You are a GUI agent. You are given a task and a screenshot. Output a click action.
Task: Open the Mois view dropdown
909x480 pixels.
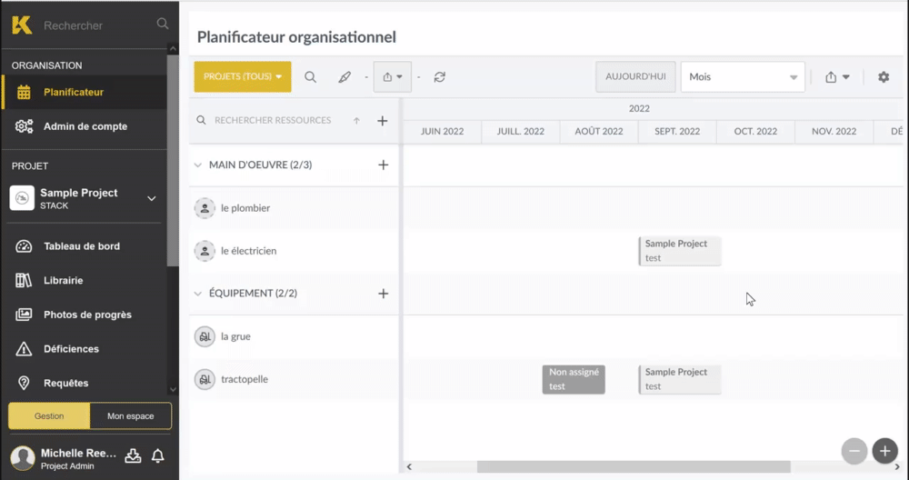pyautogui.click(x=743, y=76)
